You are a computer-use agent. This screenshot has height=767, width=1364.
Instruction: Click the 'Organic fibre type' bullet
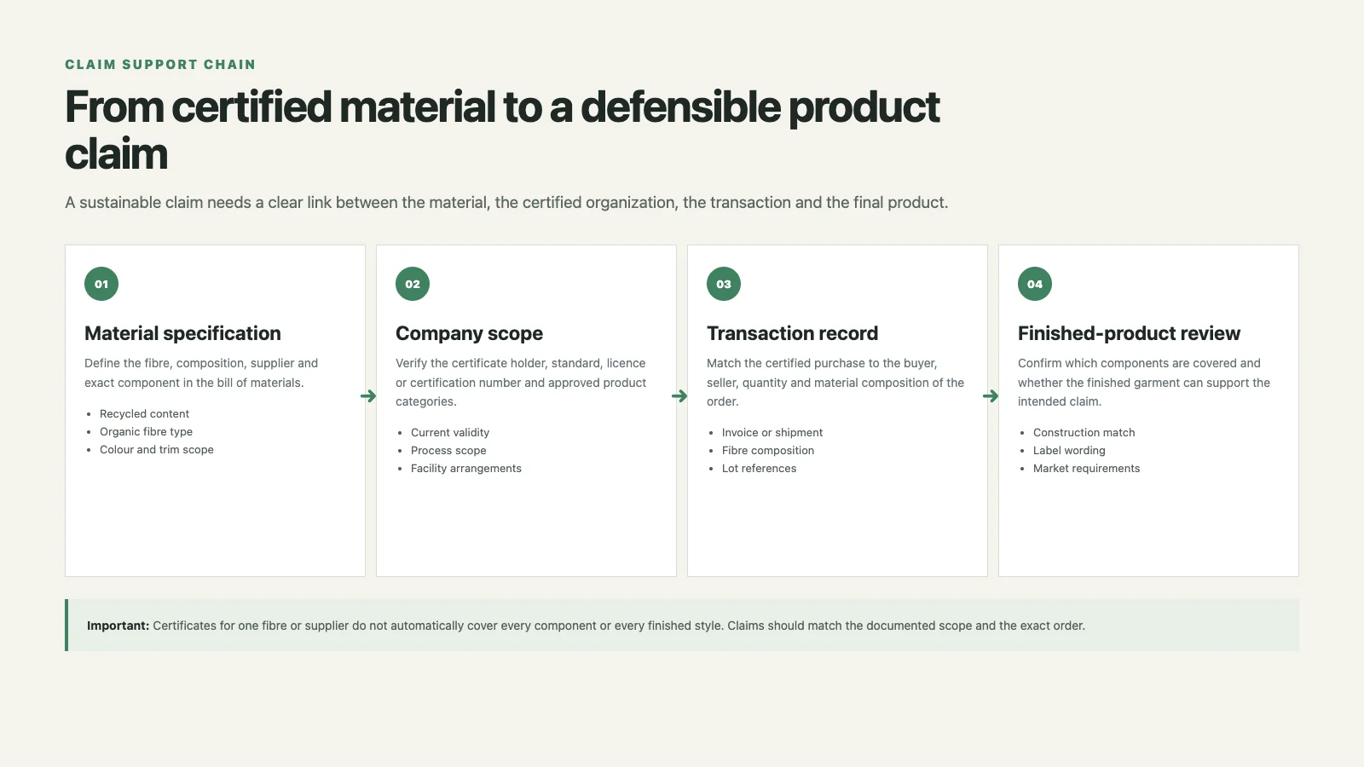pyautogui.click(x=146, y=432)
